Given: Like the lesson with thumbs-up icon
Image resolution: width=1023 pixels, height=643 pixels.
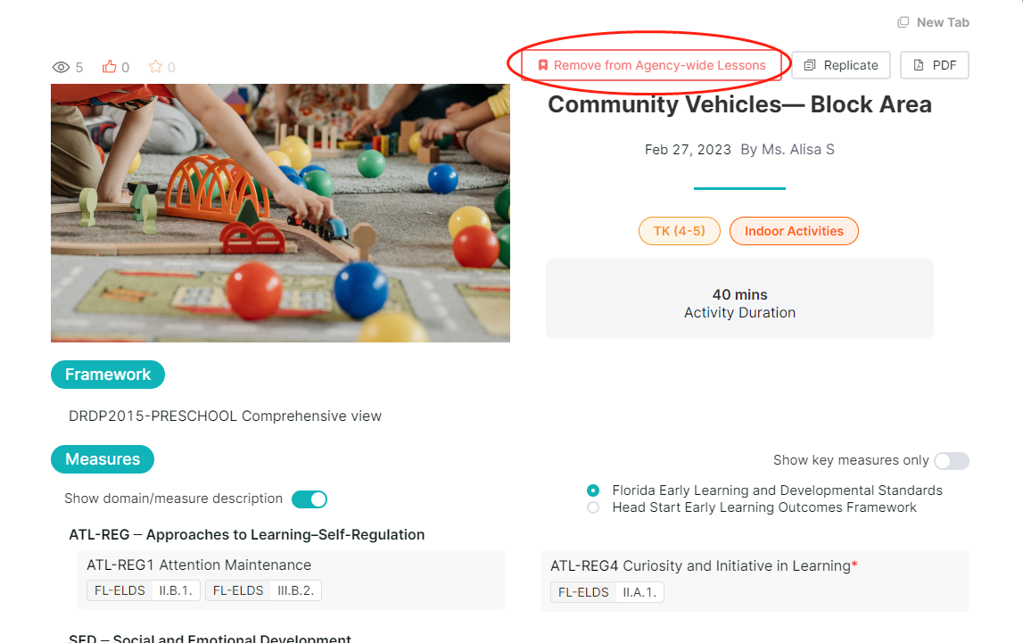Looking at the screenshot, I should (109, 67).
